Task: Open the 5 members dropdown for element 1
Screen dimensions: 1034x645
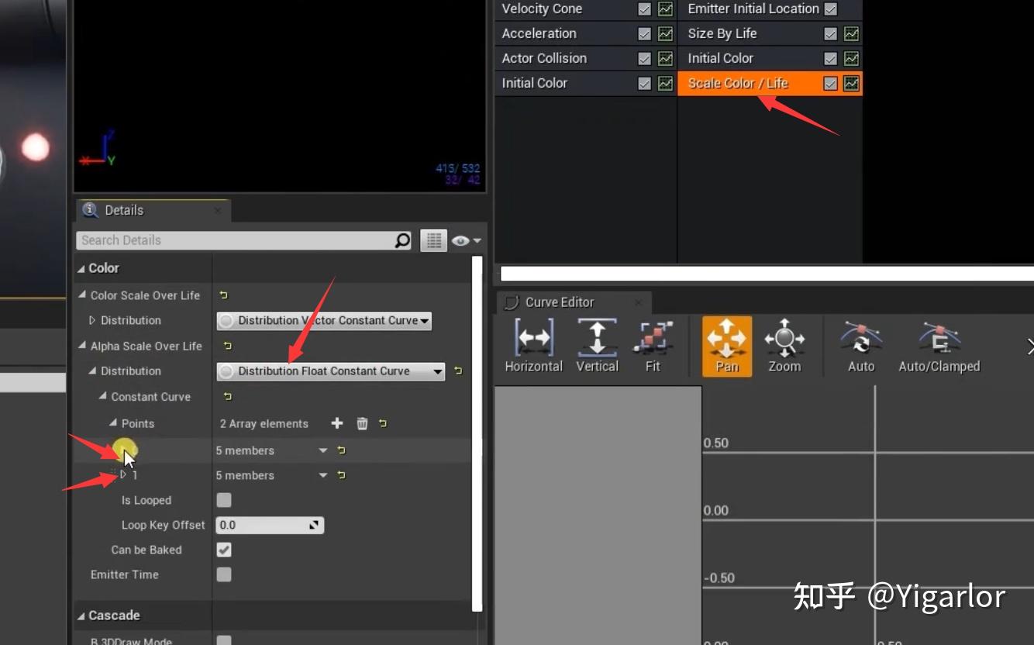Action: [323, 475]
